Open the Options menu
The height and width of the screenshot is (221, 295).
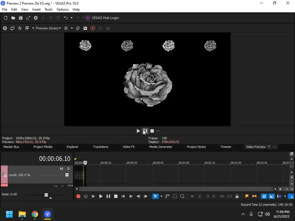pos(63,9)
